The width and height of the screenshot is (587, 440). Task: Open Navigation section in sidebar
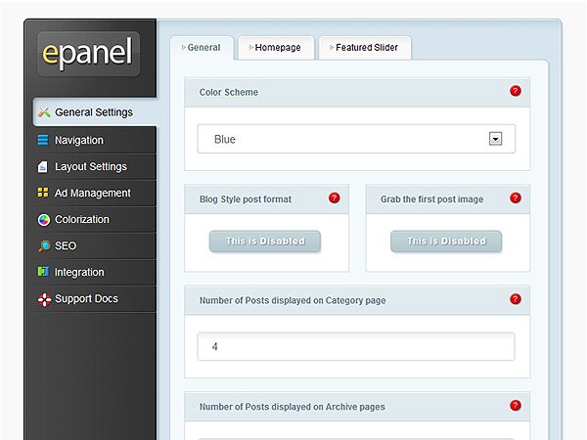(x=94, y=140)
